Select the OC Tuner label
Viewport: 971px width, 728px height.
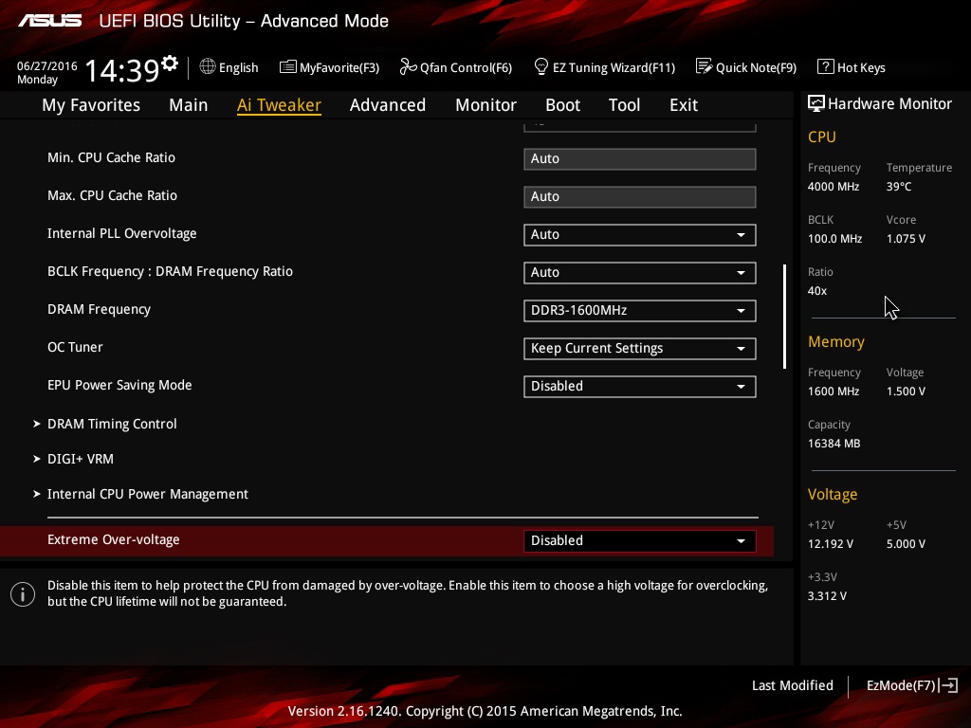tap(75, 347)
